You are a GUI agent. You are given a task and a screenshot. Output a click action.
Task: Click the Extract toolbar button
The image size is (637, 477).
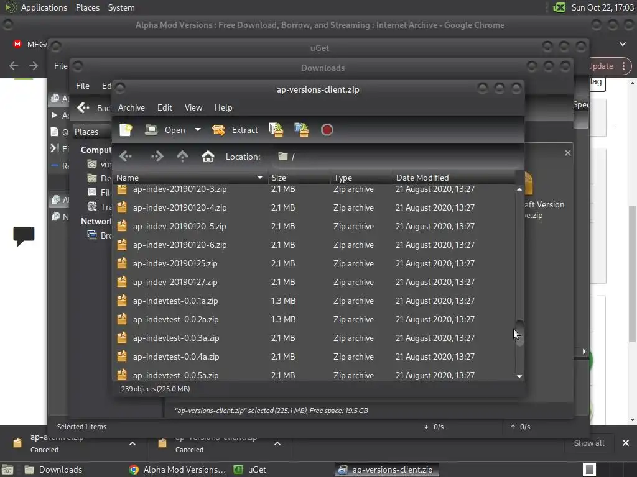(235, 130)
